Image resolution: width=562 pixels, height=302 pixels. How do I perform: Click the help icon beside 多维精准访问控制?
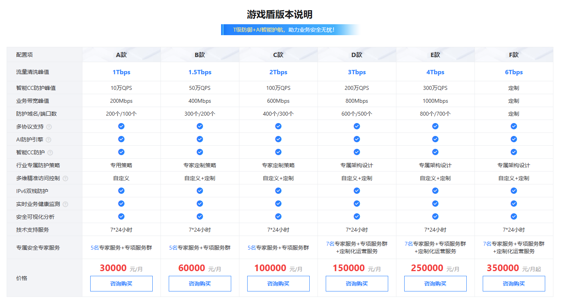point(65,178)
